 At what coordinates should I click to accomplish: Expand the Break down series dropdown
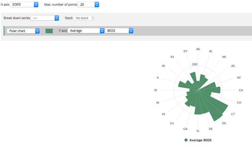45,18
